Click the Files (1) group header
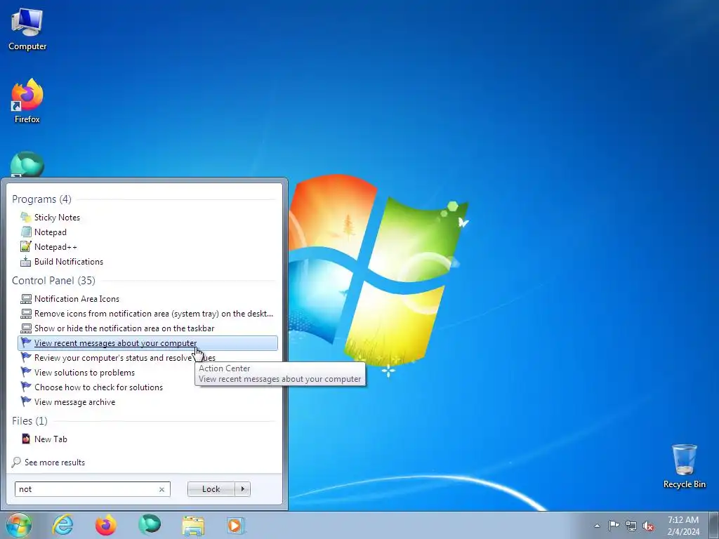719x539 pixels. pyautogui.click(x=29, y=421)
